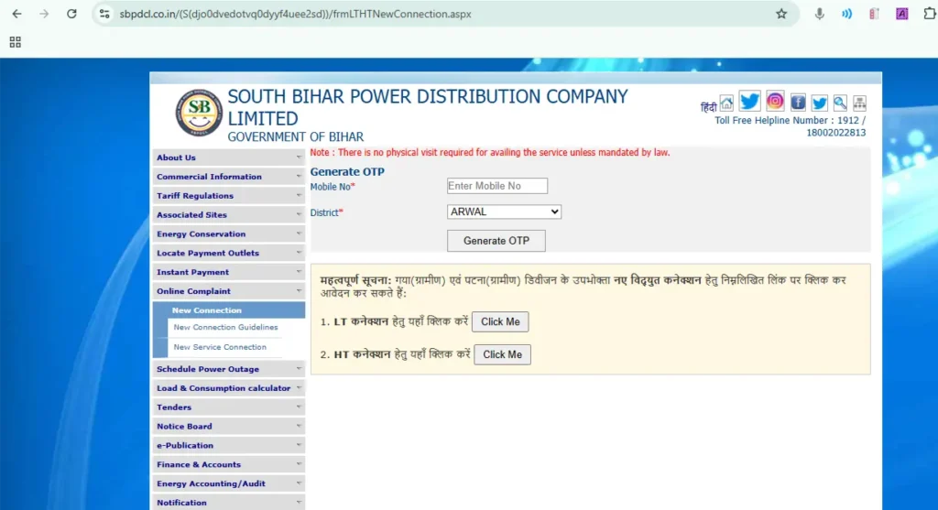The image size is (938, 510).
Task: Bookmark page with the star icon
Action: [781, 14]
